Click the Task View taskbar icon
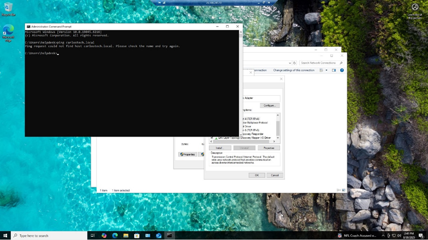The image size is (428, 240). click(x=93, y=236)
